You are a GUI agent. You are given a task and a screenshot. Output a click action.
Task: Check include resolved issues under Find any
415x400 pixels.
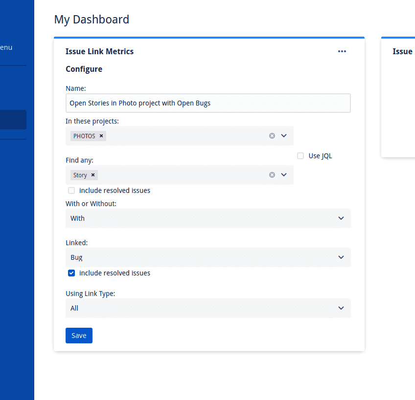[x=71, y=190]
